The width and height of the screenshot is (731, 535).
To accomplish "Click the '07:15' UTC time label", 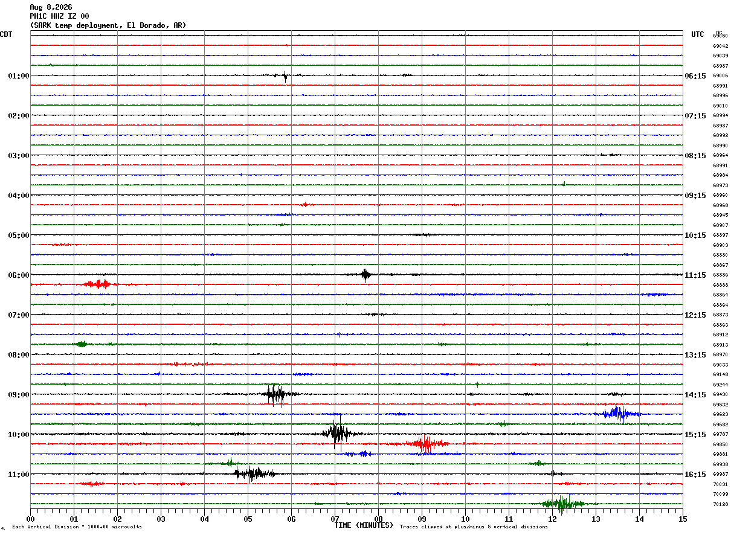I will tap(695, 116).
